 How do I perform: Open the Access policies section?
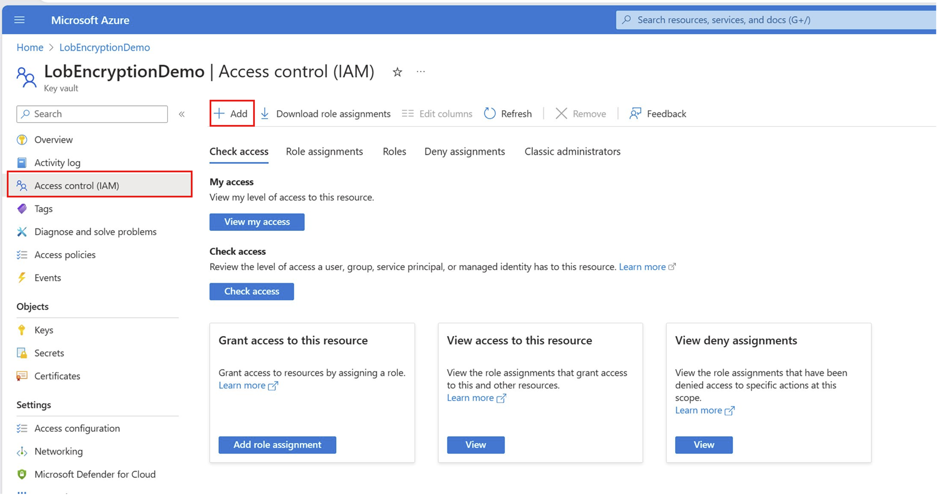pyautogui.click(x=65, y=254)
